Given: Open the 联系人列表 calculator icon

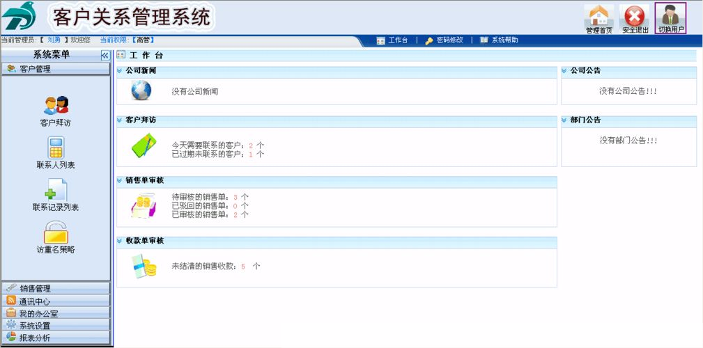Looking at the screenshot, I should click(56, 148).
